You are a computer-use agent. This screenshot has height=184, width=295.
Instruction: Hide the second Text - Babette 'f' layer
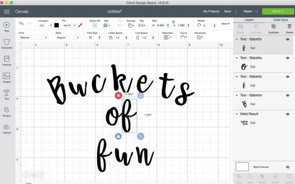[x=288, y=77]
